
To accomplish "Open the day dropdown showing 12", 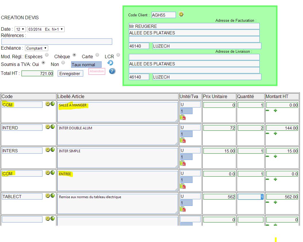I will click(x=20, y=29).
